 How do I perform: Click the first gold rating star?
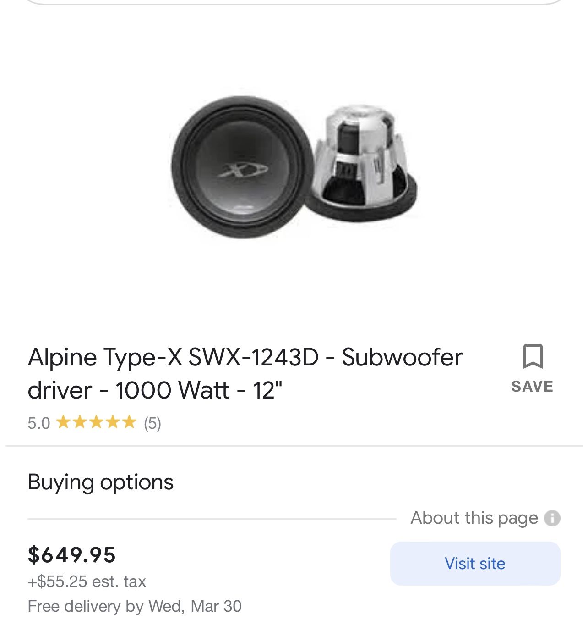click(63, 422)
